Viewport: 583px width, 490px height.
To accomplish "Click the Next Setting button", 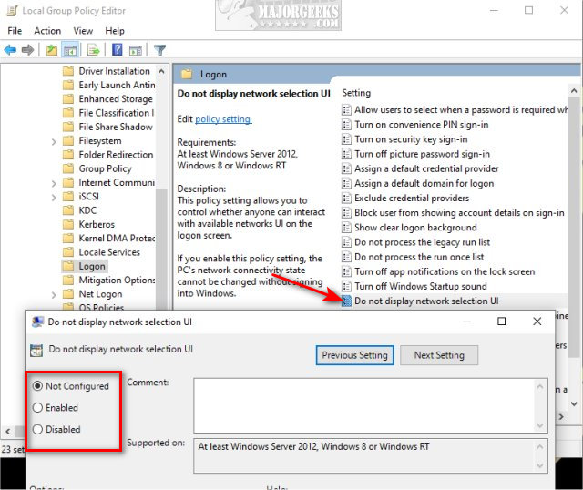I will tap(439, 355).
